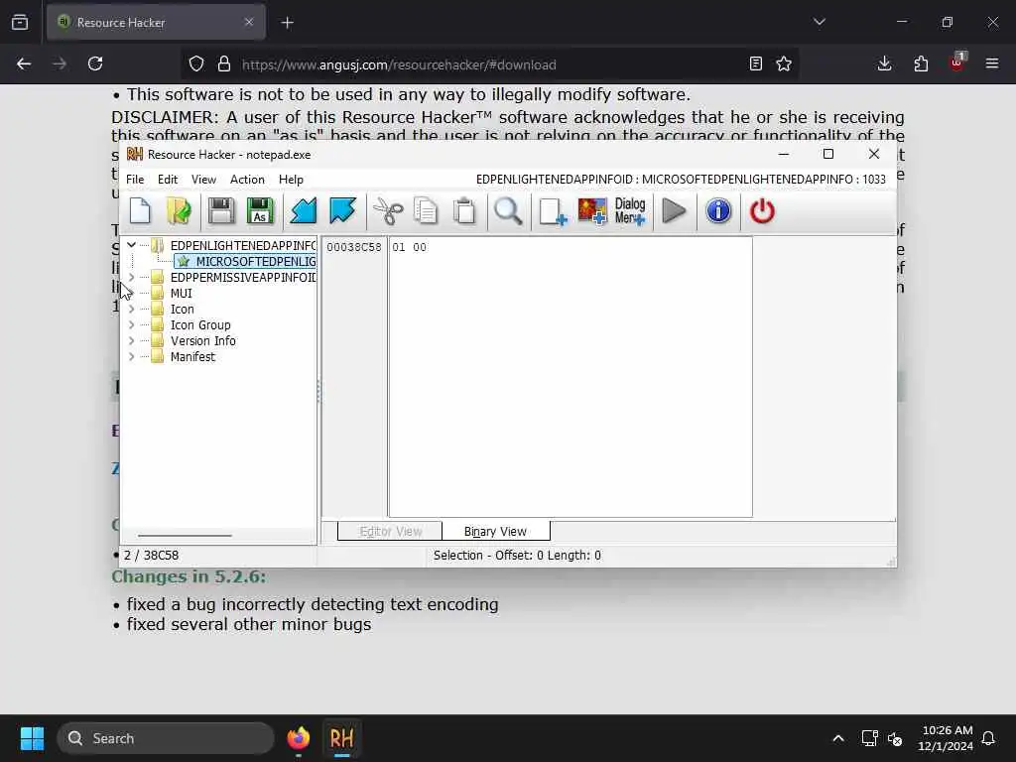Select the Manifest tree item

(192, 356)
